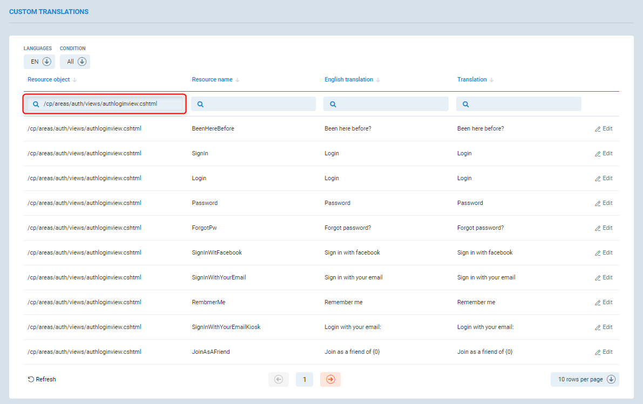Click the previous page arrow

tap(279, 379)
